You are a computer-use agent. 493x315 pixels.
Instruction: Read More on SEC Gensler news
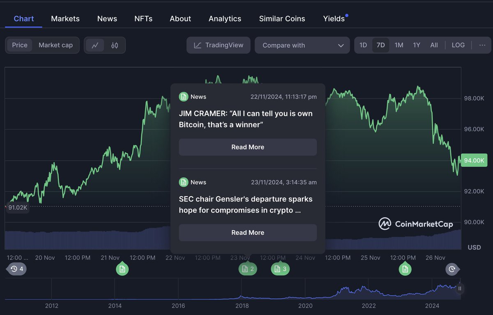(x=248, y=233)
